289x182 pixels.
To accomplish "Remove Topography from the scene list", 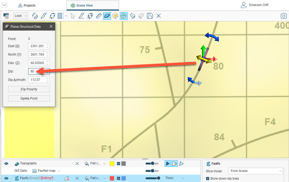I will pos(77,164).
